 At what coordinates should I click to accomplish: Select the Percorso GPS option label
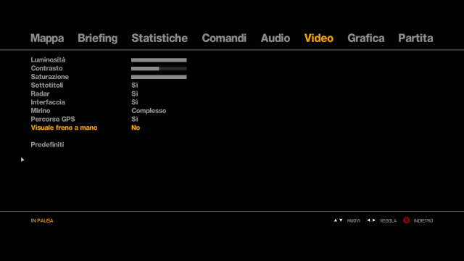53,119
